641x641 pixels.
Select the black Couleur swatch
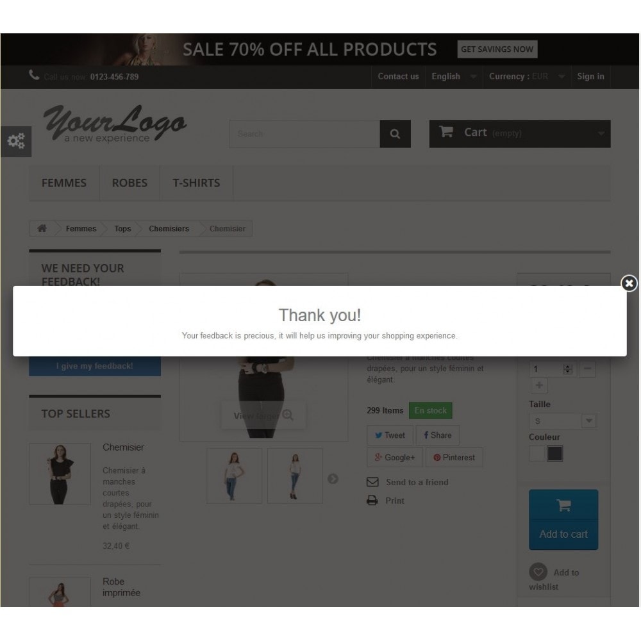tap(554, 453)
